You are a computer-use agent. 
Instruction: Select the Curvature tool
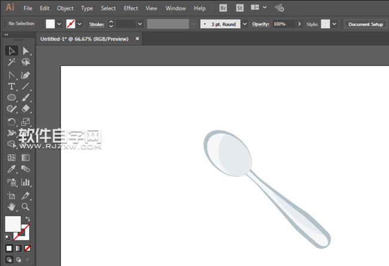[x=26, y=75]
